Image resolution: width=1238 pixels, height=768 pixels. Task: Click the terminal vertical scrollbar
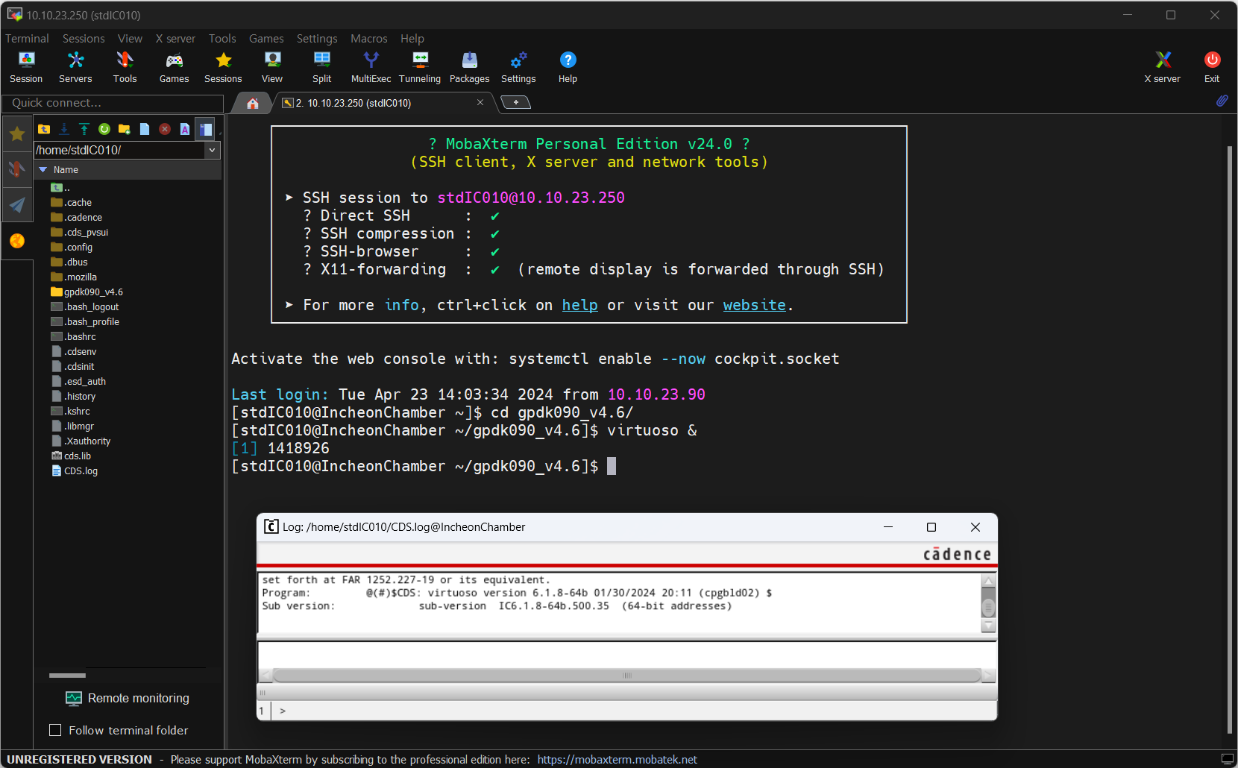pyautogui.click(x=1230, y=440)
